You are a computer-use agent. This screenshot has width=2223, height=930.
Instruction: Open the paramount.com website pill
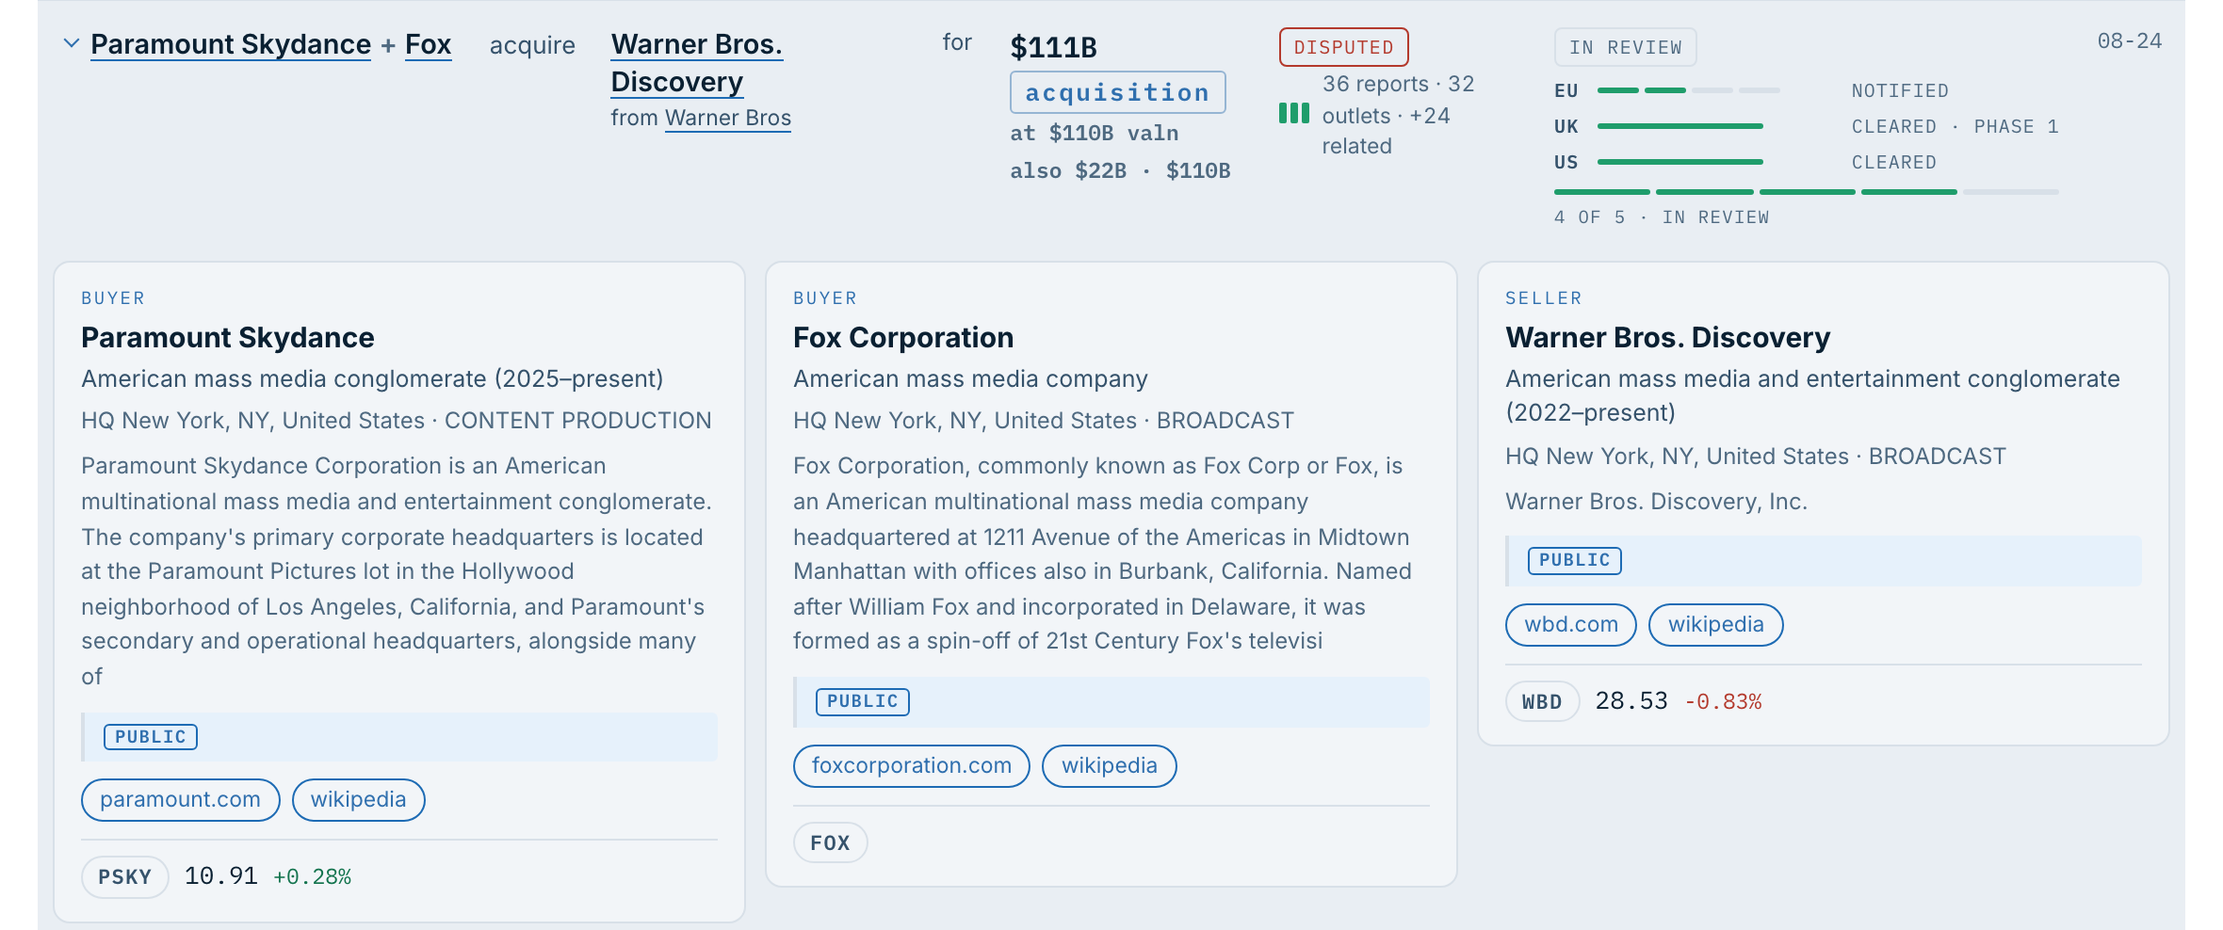pos(180,800)
